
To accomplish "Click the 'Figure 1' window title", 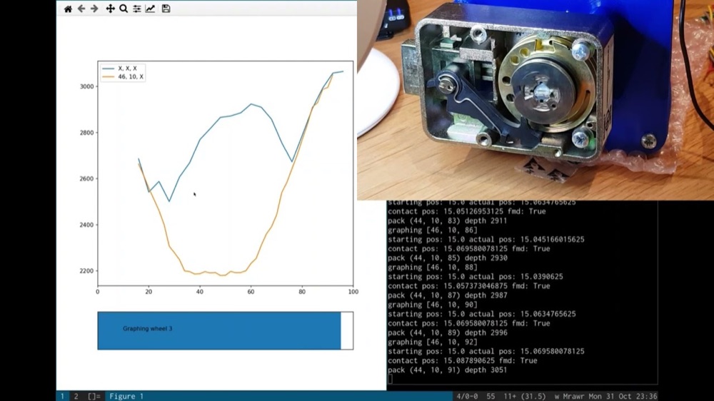I will point(126,397).
